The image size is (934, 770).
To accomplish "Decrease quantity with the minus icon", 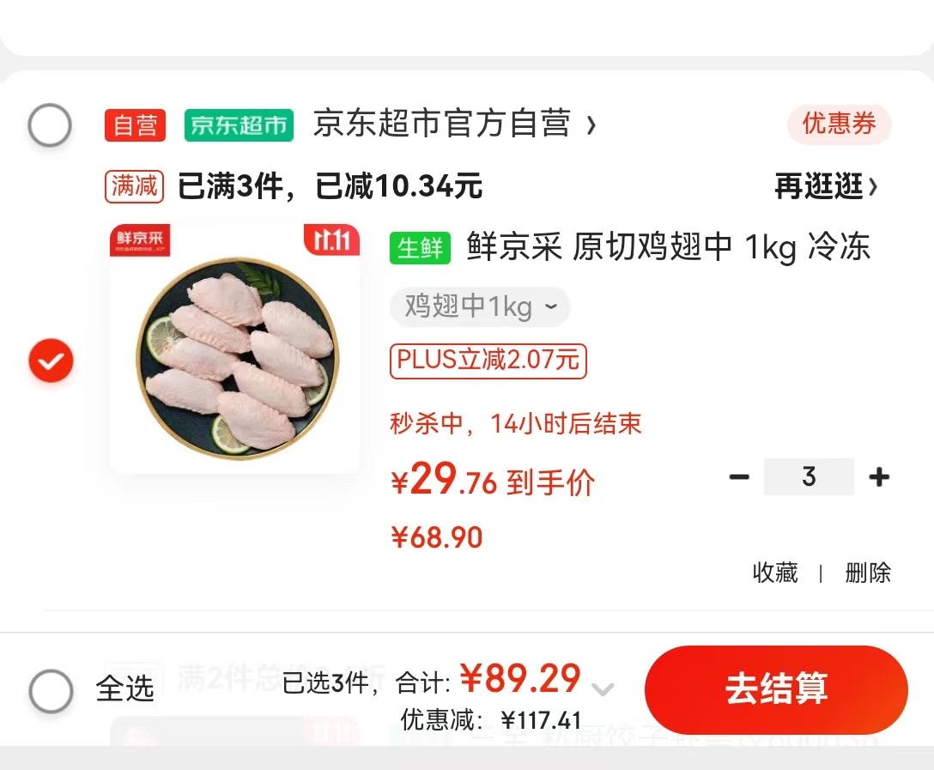I will (x=739, y=476).
